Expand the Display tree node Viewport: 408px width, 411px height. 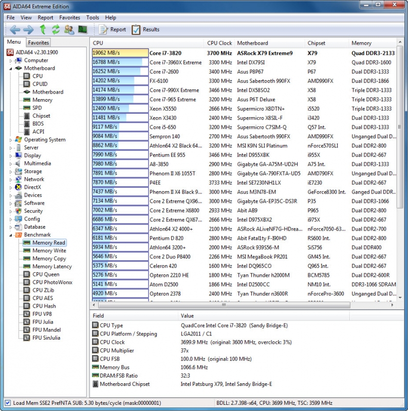pos(11,156)
